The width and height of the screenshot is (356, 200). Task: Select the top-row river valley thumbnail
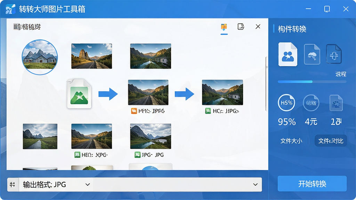pyautogui.click(x=151, y=56)
